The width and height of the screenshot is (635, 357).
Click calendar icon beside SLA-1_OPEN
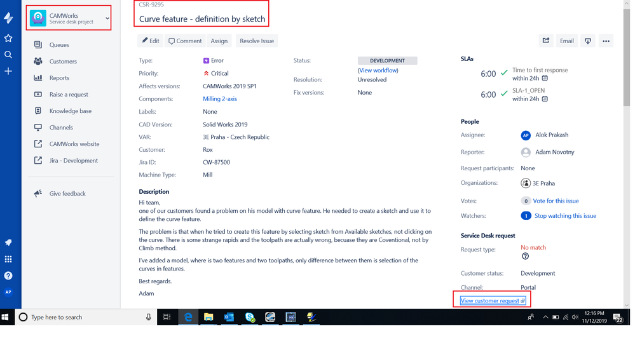pos(545,98)
